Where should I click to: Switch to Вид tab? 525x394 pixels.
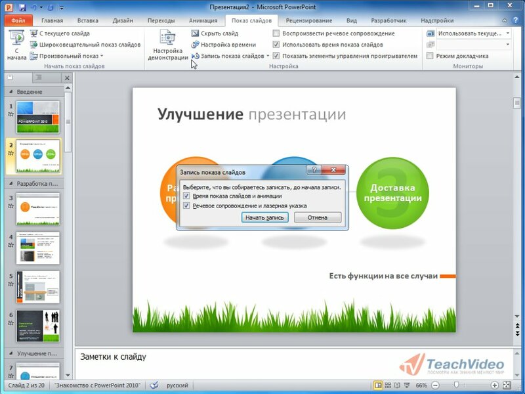tap(352, 21)
